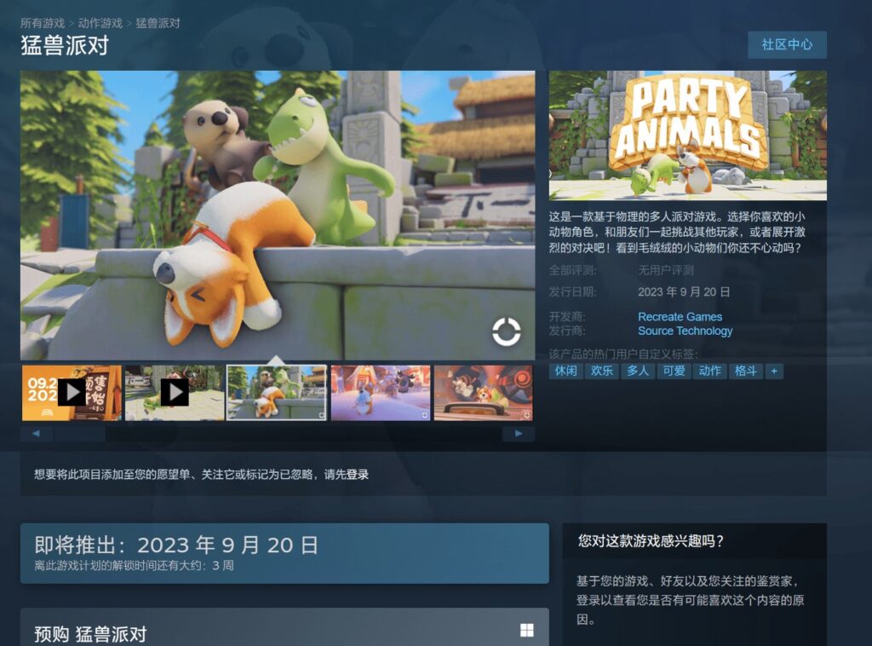Go to 所有游戏 breadcrumb
This screenshot has width=872, height=646.
[x=43, y=23]
